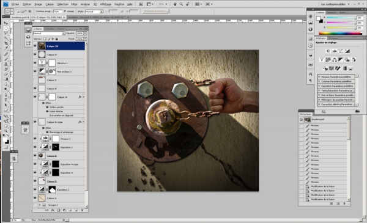Add a Curves adjustment from Réglages panel
Screen dimensions: 367x223
[341, 51]
